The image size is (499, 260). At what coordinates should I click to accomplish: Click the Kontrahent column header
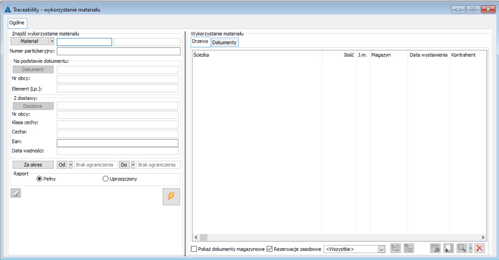point(468,55)
